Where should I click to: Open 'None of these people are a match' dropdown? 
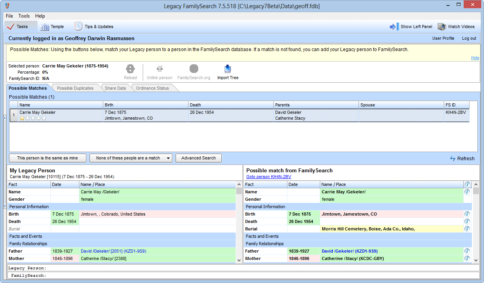click(x=131, y=158)
